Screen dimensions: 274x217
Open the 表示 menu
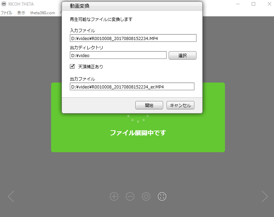21,13
